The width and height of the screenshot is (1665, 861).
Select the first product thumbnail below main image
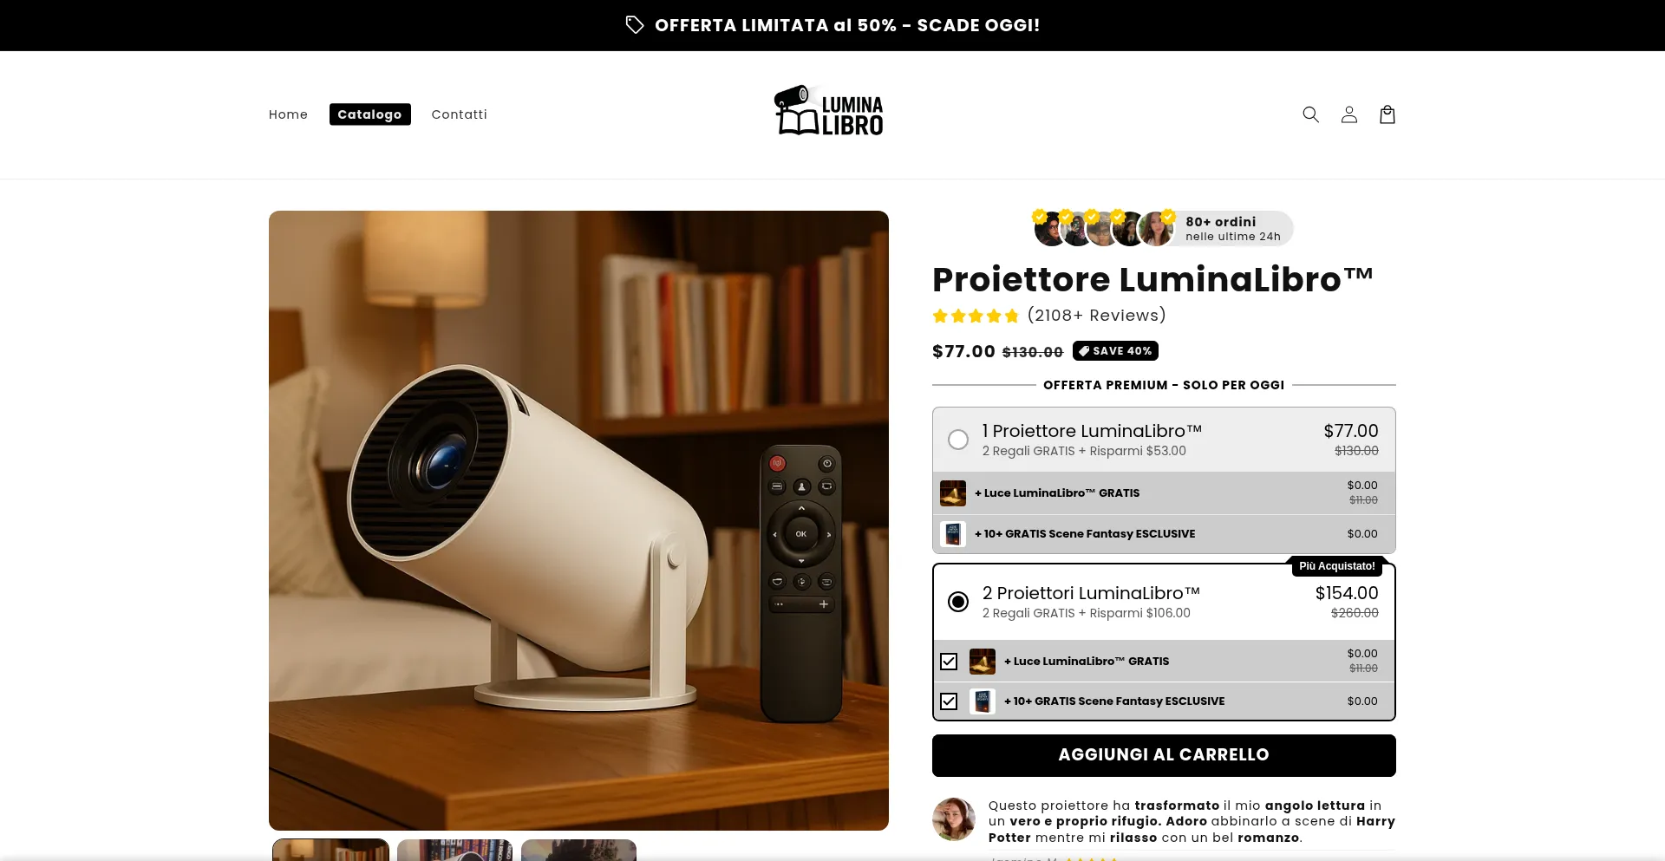click(x=330, y=850)
